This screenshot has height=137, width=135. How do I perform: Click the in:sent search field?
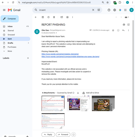(65, 10)
